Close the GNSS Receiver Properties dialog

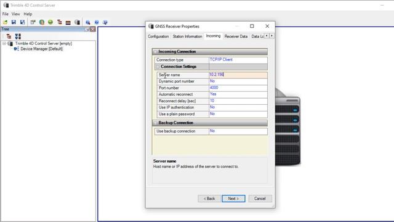coord(267,26)
